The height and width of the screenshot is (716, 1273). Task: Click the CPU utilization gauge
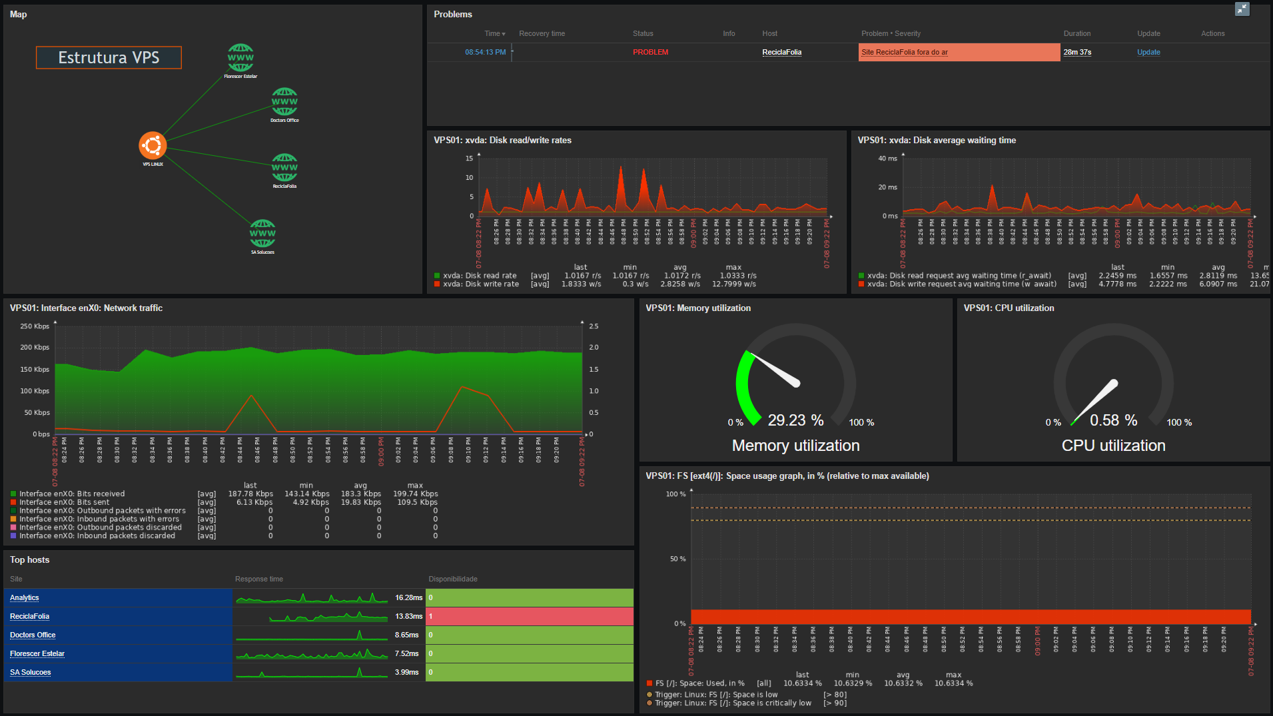pyautogui.click(x=1113, y=376)
